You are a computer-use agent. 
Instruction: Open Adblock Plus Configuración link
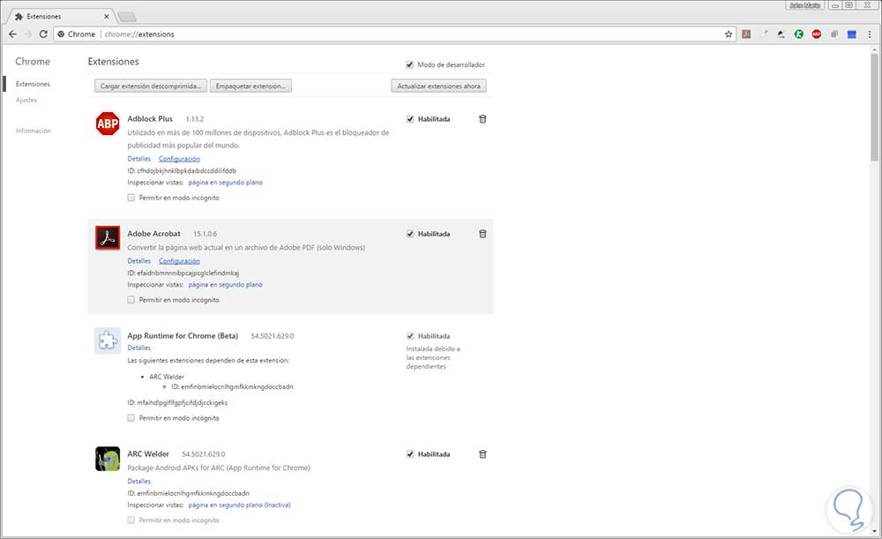click(179, 159)
